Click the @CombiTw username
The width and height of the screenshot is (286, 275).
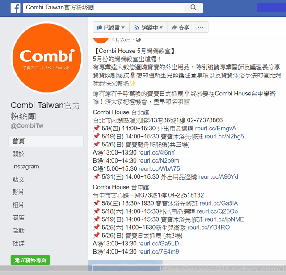[27, 126]
